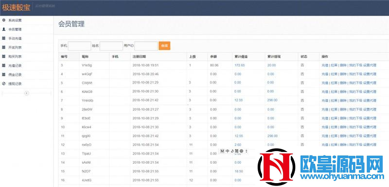Image resolution: width=389 pixels, height=187 pixels.
Task: Click 充值 in row 3 (V1eSg)
Action: (325, 66)
